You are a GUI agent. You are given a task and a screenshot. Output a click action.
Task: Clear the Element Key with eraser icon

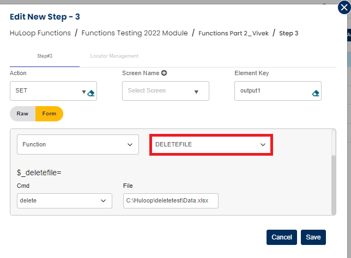point(315,93)
